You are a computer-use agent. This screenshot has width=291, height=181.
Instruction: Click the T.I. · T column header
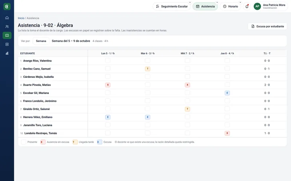click(267, 53)
